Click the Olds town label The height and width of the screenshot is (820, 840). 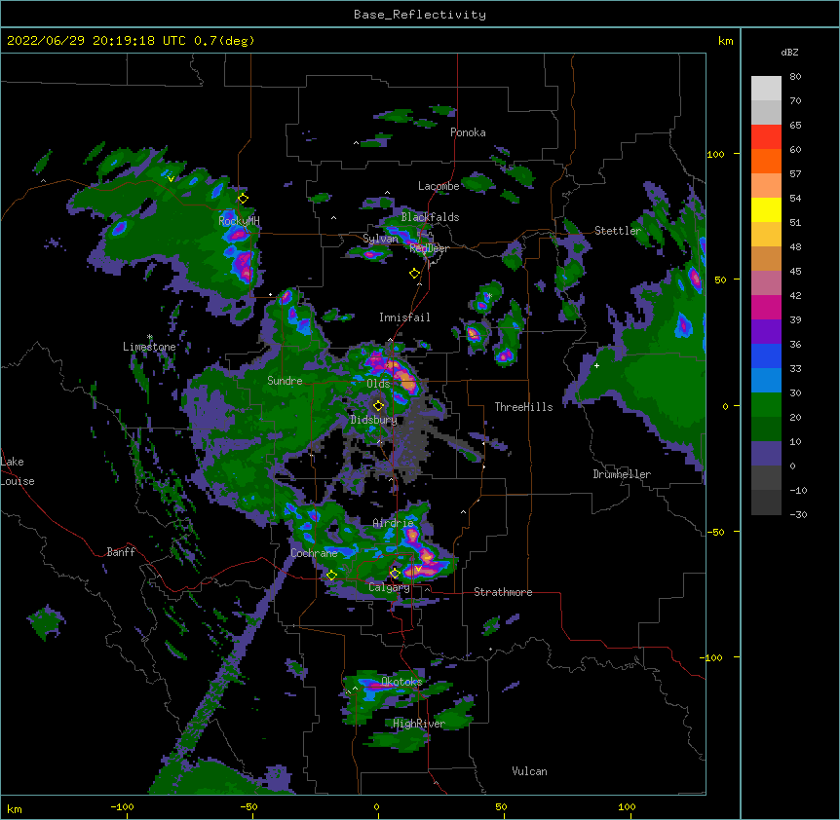[x=378, y=384]
